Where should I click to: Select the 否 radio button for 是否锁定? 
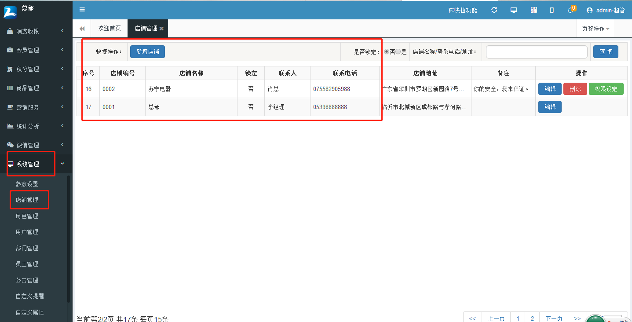[386, 51]
